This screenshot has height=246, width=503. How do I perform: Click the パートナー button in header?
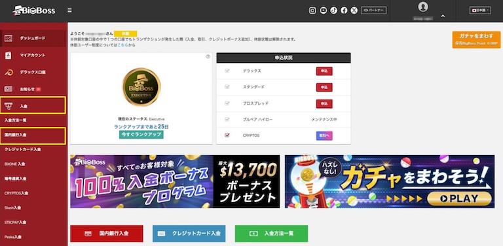coord(374,10)
